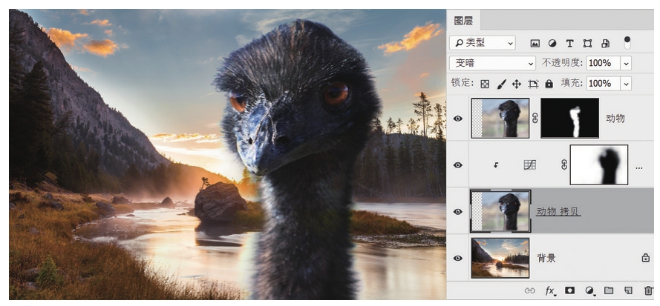660x306 pixels.
Task: Select the 动物 拷贝 layer thumbnail
Action: click(500, 211)
